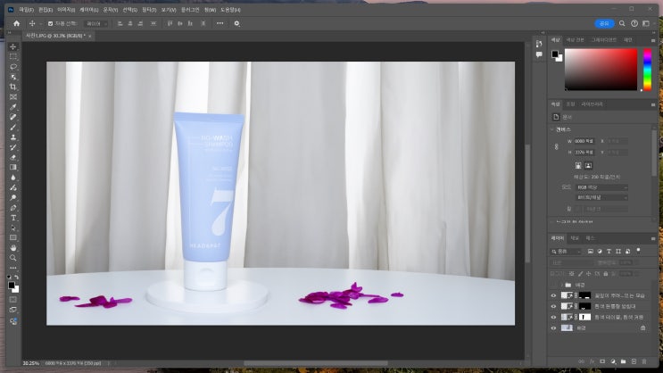Create new adjustment layer from panel bottom
663x373 pixels.
tap(613, 361)
